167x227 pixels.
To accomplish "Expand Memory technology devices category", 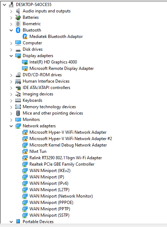I will (x=11, y=107).
